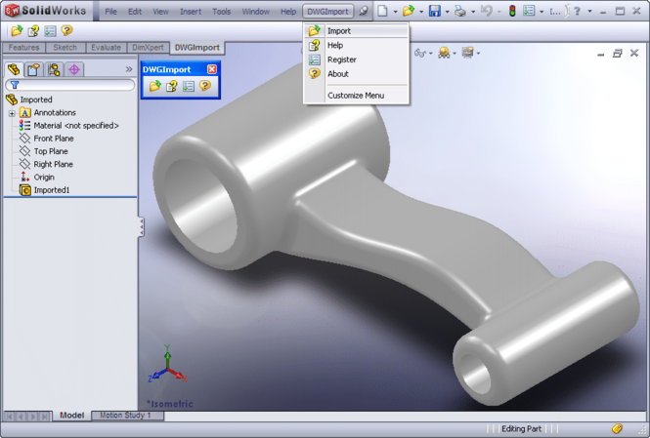The width and height of the screenshot is (650, 438).
Task: Choose Register from DWGImport menu
Action: tap(357, 60)
